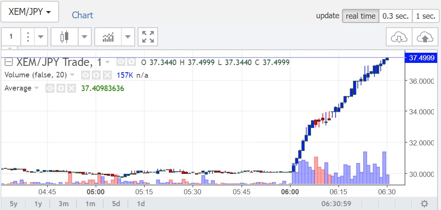Image resolution: width=441 pixels, height=210 pixels.
Task: Click the Volume value 157K
Action: point(124,75)
